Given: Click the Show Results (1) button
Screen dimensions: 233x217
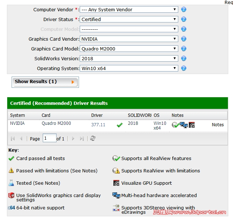Looking at the screenshot, I should tap(45, 82).
